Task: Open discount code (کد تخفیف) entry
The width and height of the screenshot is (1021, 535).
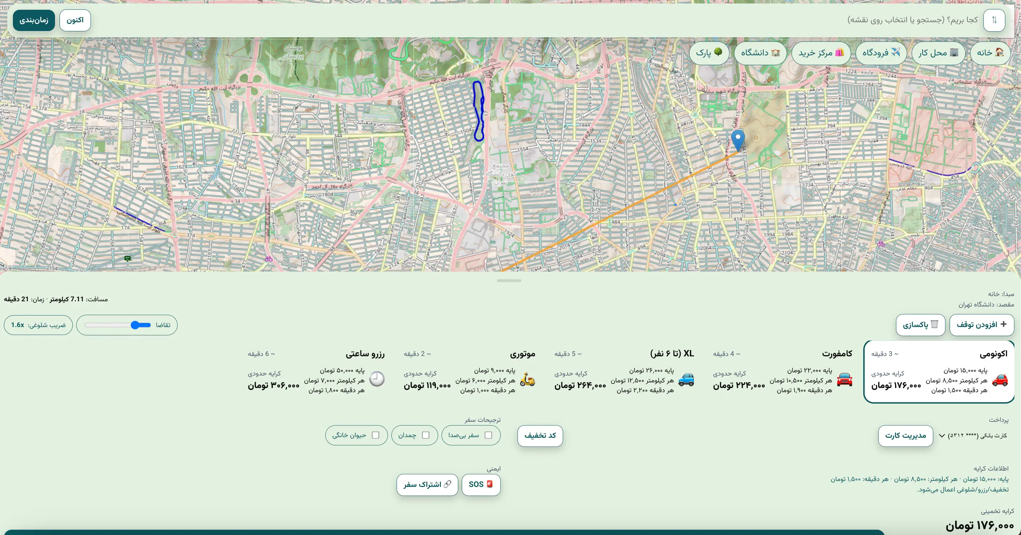Action: [540, 435]
